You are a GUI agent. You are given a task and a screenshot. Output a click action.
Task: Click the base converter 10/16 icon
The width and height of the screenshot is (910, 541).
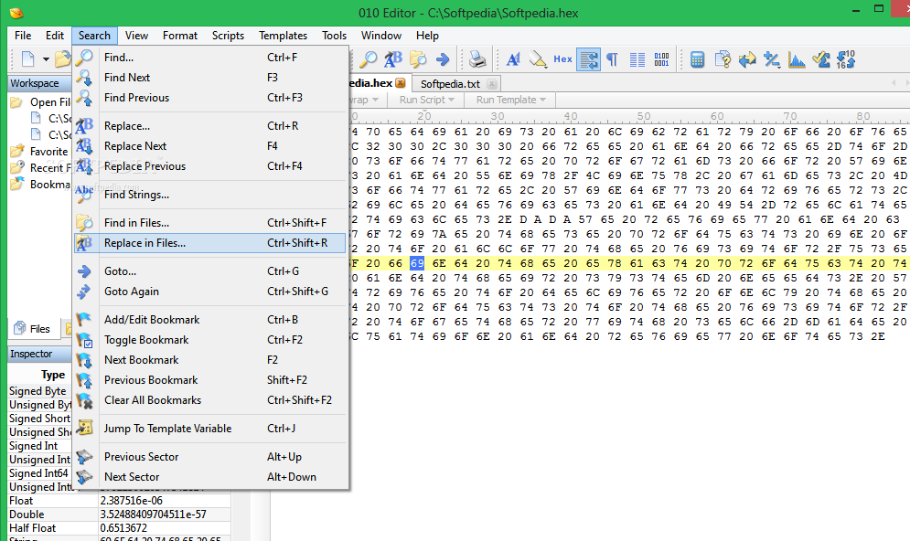[846, 59]
